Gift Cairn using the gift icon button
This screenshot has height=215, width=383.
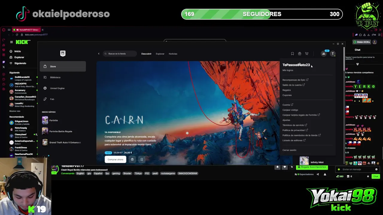click(132, 159)
